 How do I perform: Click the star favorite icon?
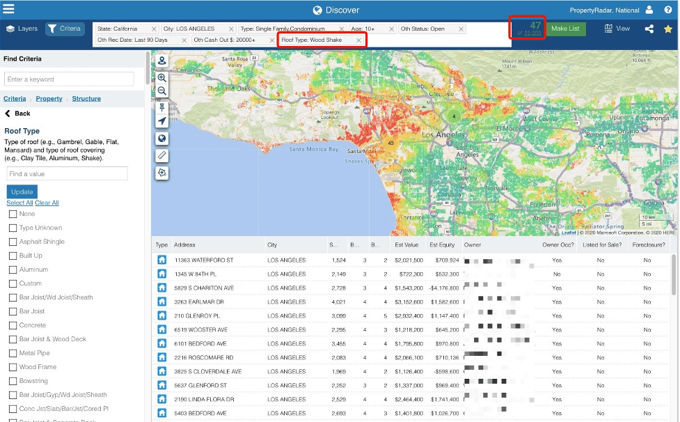[668, 29]
